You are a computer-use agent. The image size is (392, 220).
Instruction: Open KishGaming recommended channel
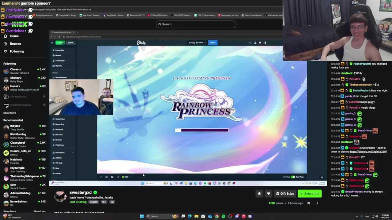click(24, 136)
